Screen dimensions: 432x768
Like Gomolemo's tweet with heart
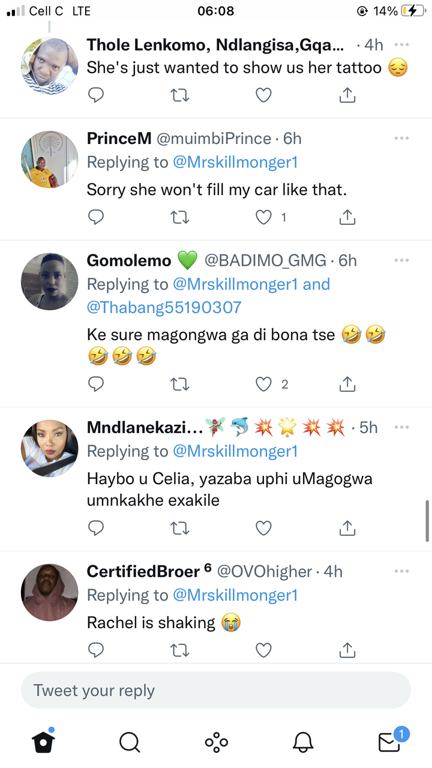tap(264, 383)
